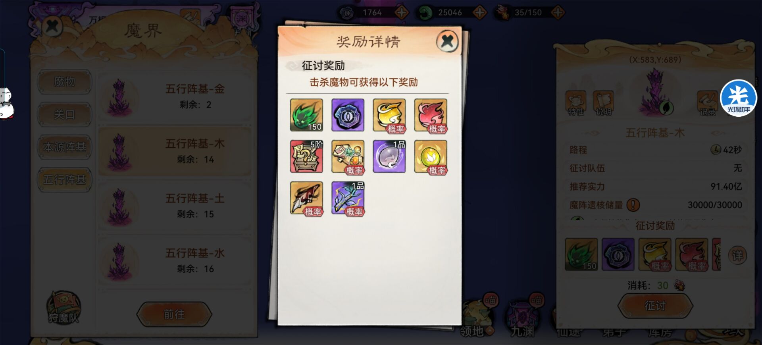This screenshot has width=762, height=345.
Task: Tap the green flame reward icon with 150
Action: point(306,115)
